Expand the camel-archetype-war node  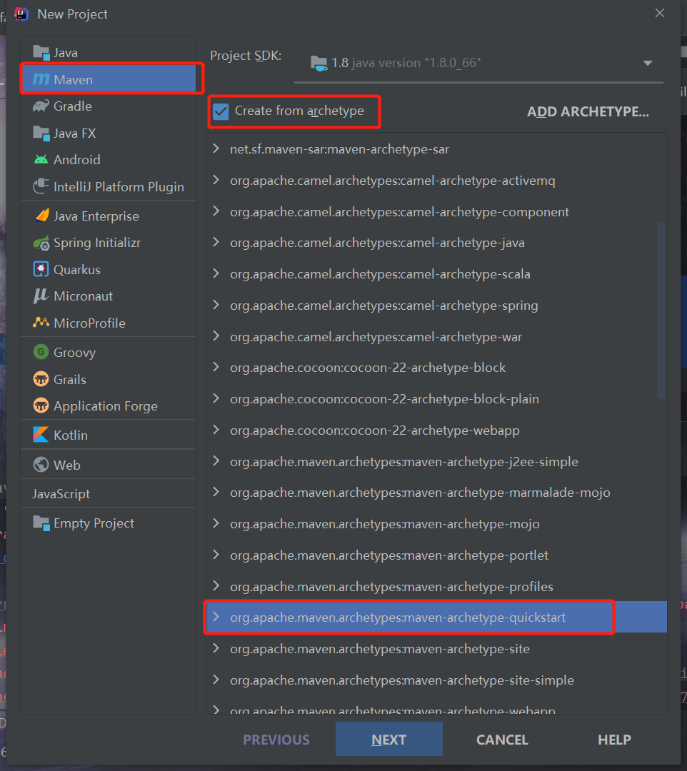click(x=216, y=336)
